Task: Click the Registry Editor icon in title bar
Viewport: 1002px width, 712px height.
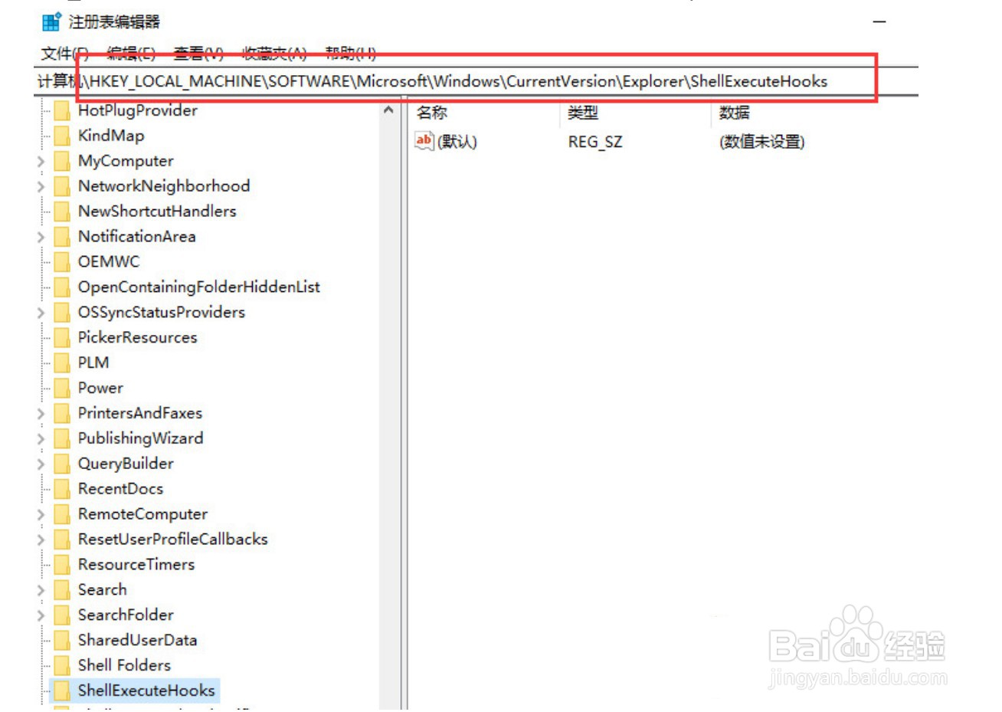Action: 51,22
